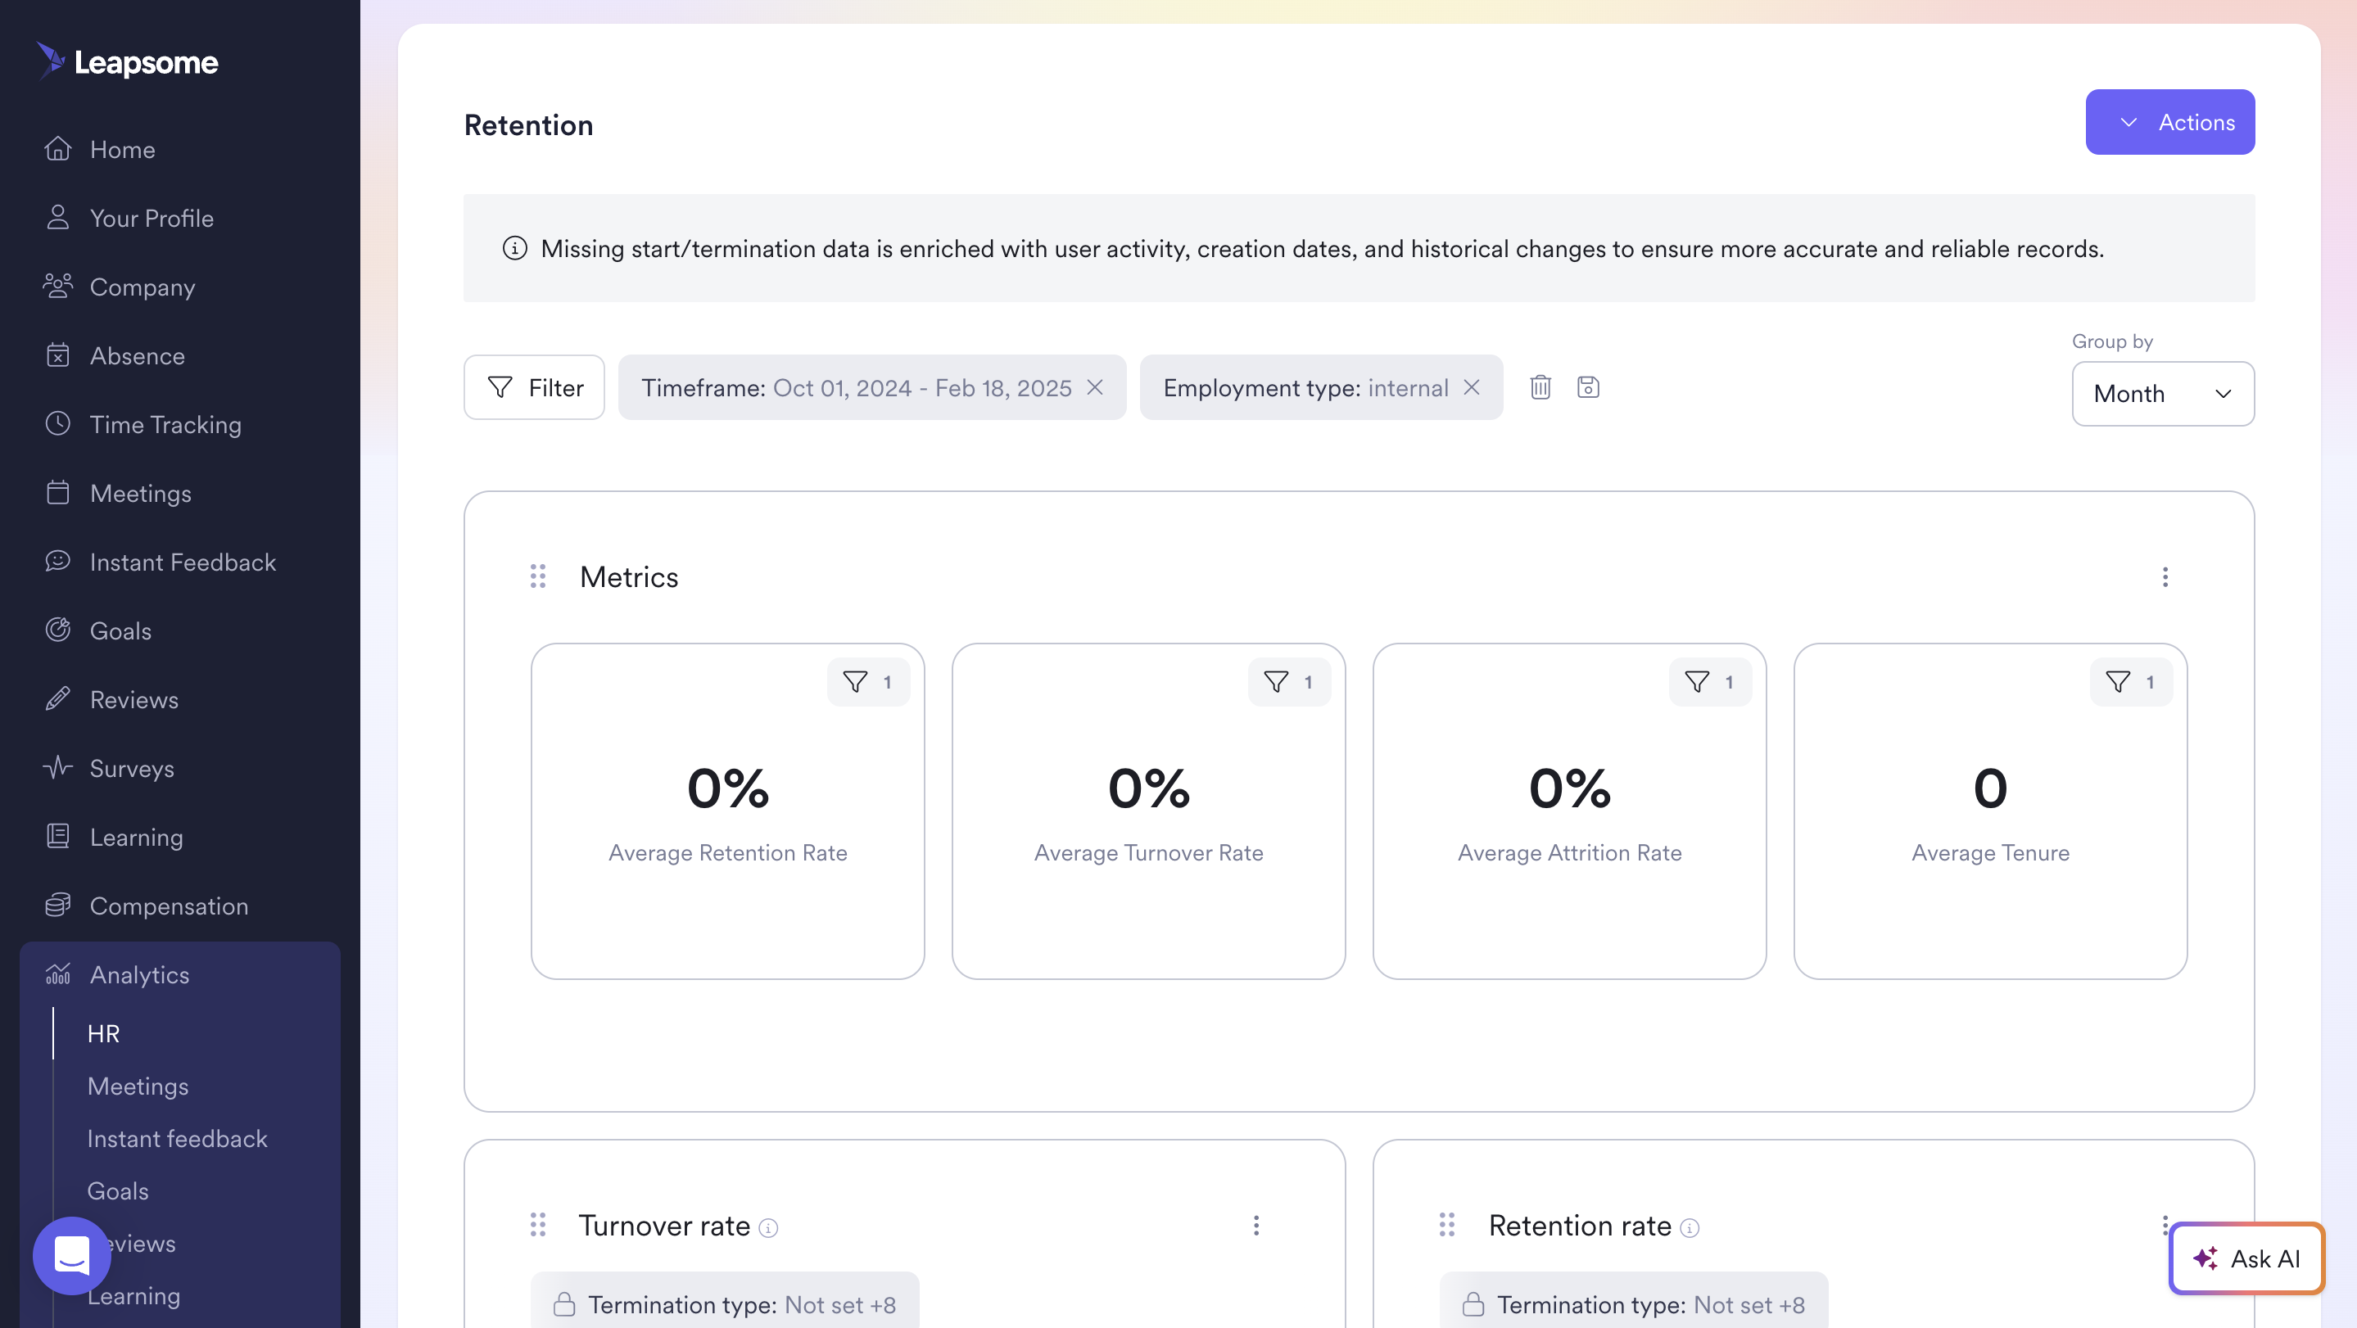Screen dimensions: 2357x1328
Task: Click the Retention page title
Action: (x=528, y=124)
